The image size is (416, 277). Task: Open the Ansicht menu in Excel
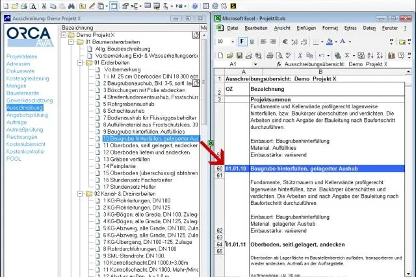(282, 28)
